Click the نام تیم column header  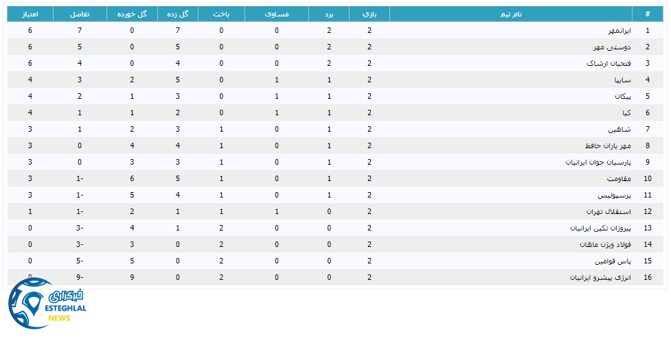[511, 14]
